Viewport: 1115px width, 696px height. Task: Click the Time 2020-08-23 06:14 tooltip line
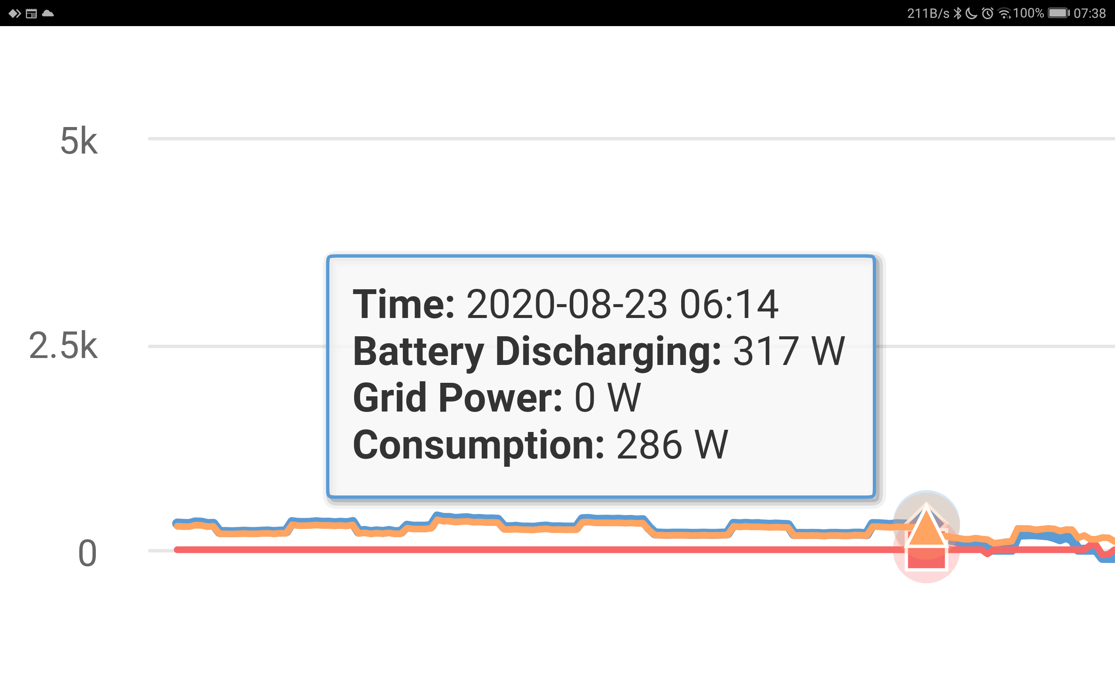[x=566, y=304]
